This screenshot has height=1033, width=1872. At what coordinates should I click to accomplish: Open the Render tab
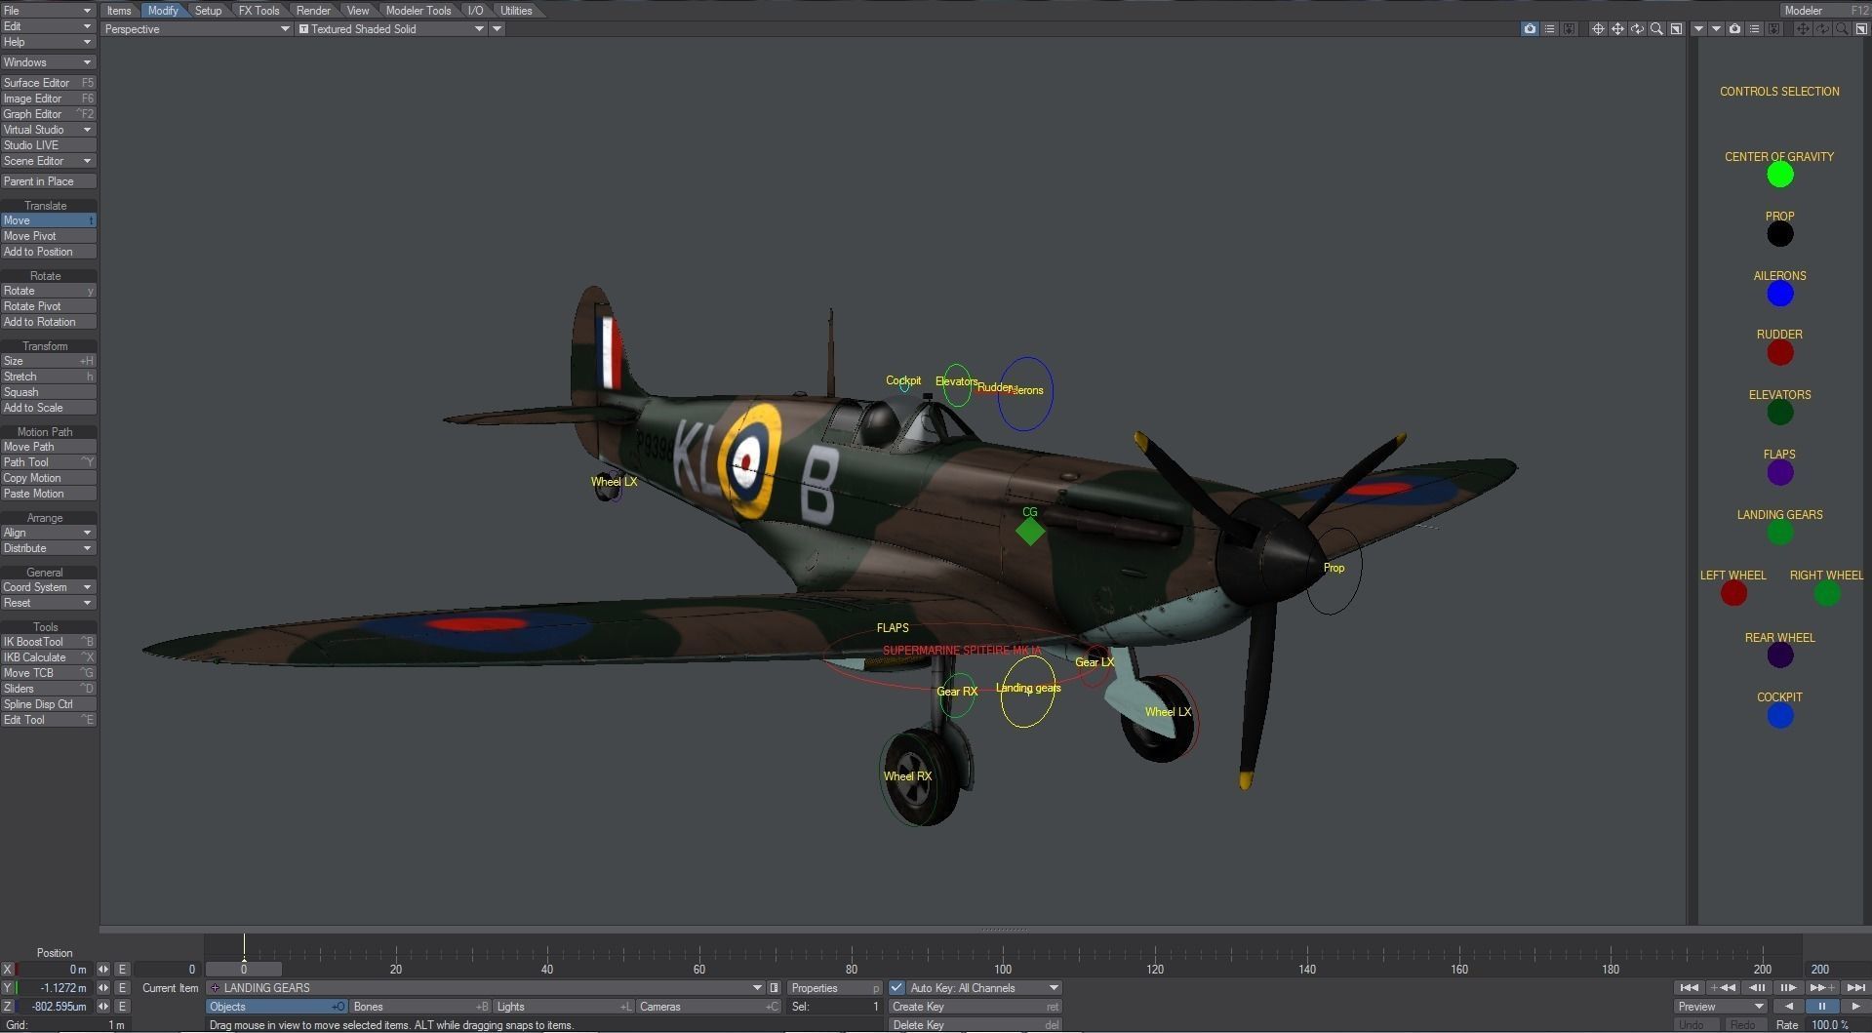pyautogui.click(x=313, y=11)
